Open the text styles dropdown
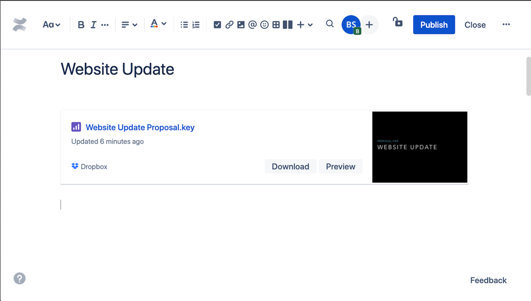 pos(51,24)
